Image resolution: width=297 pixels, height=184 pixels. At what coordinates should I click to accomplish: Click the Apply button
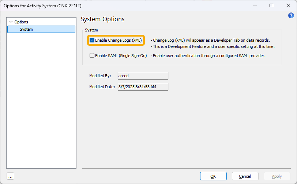(277, 176)
